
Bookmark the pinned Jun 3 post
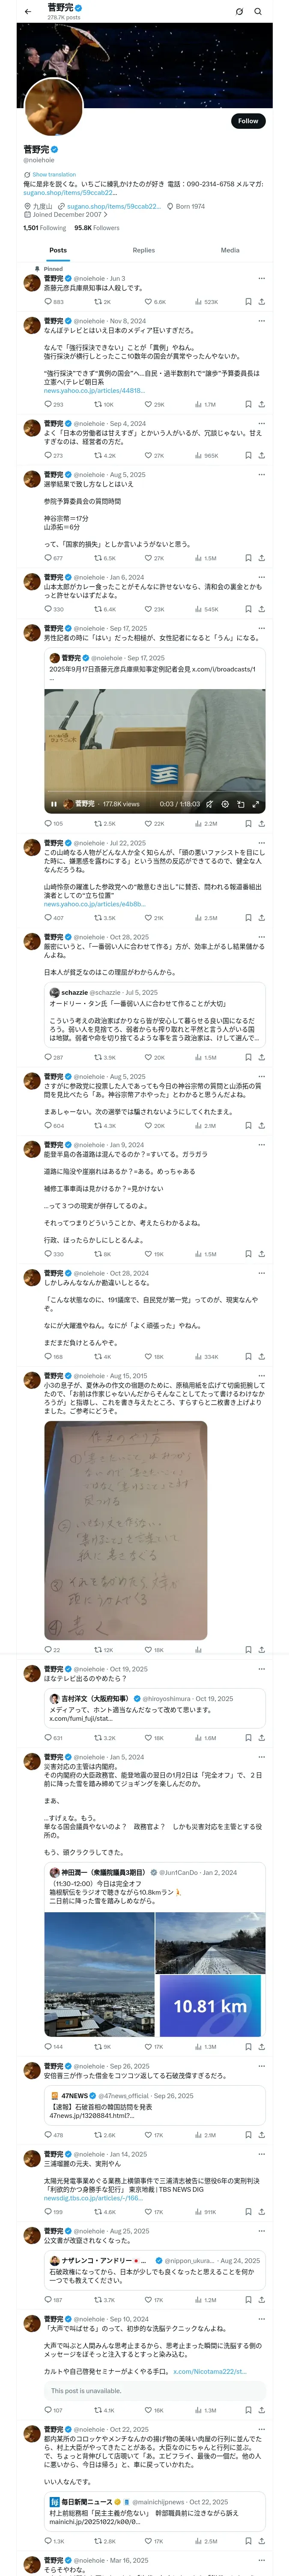(x=247, y=301)
